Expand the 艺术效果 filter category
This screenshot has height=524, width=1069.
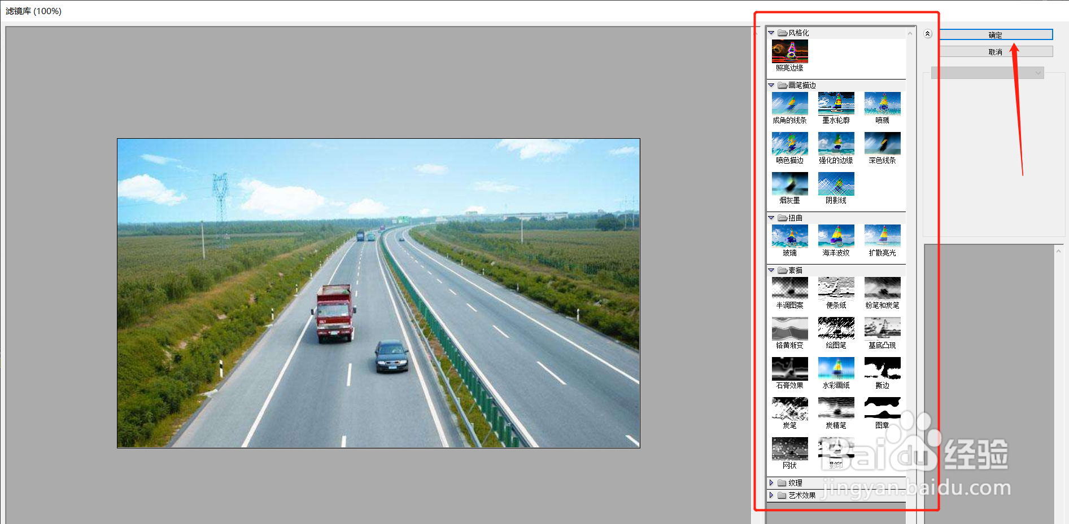[771, 495]
